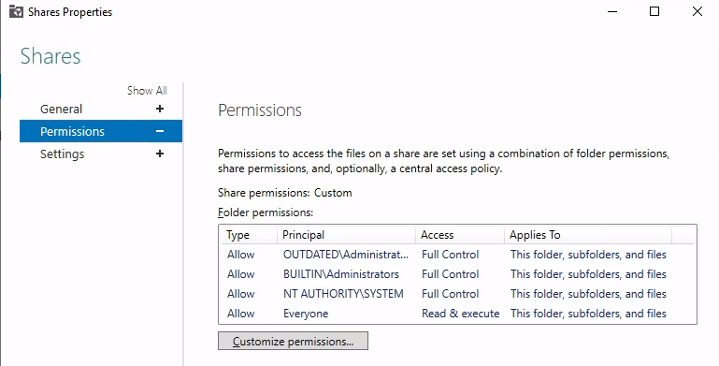Maximize the Shares Properties window
This screenshot has width=719, height=366.
click(x=654, y=11)
